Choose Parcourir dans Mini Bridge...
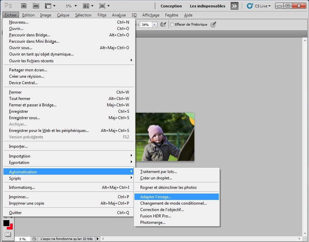 coord(69,41)
